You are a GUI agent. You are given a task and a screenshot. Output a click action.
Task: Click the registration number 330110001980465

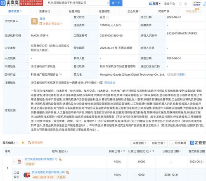click(x=111, y=36)
